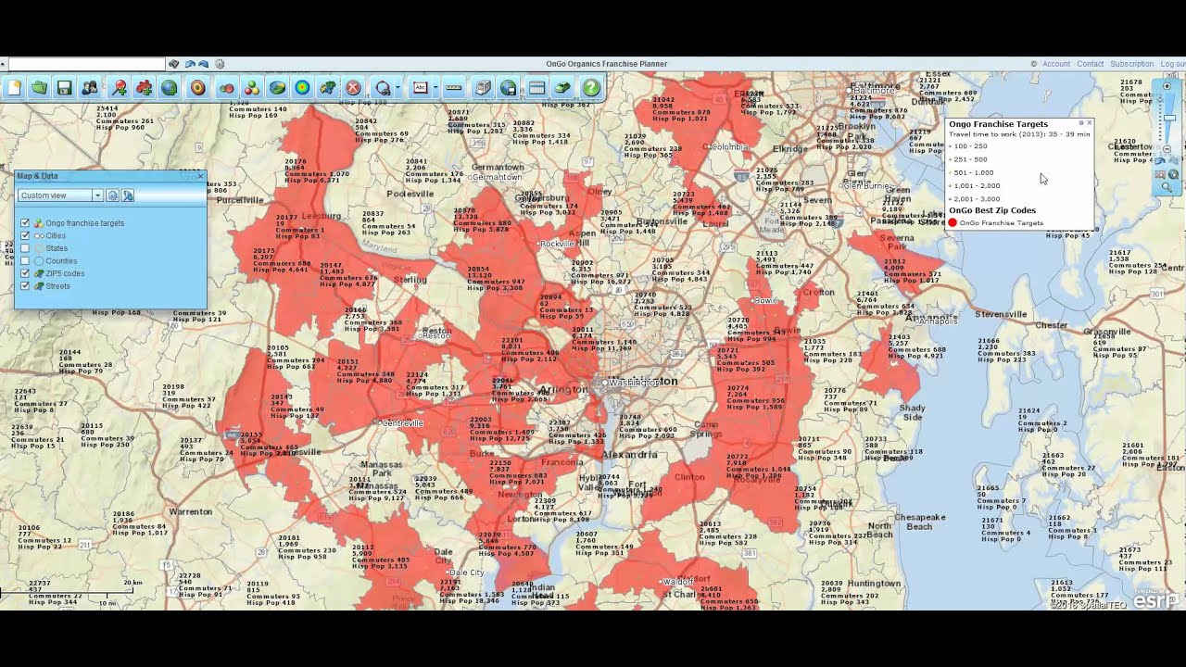
Task: Open the heat map rainbow circle tool
Action: pyautogui.click(x=301, y=88)
